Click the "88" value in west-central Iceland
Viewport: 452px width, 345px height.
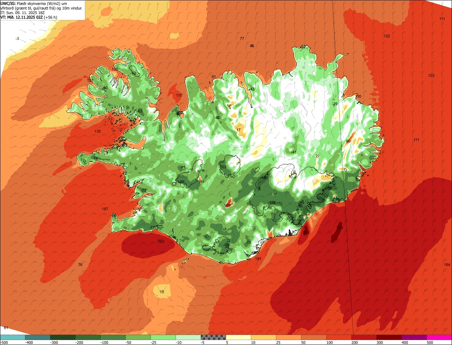[182, 182]
